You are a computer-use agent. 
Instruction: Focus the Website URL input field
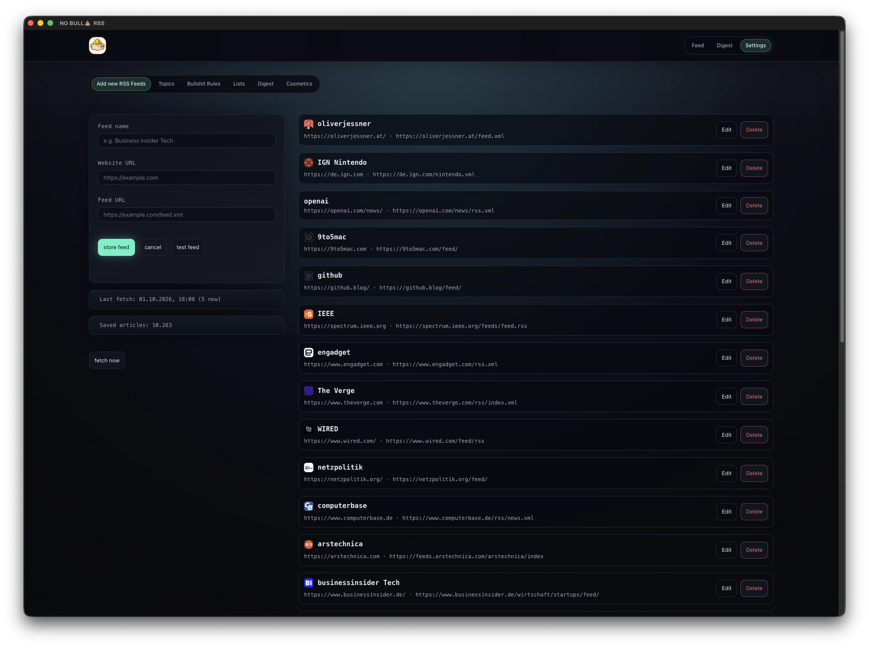click(186, 177)
